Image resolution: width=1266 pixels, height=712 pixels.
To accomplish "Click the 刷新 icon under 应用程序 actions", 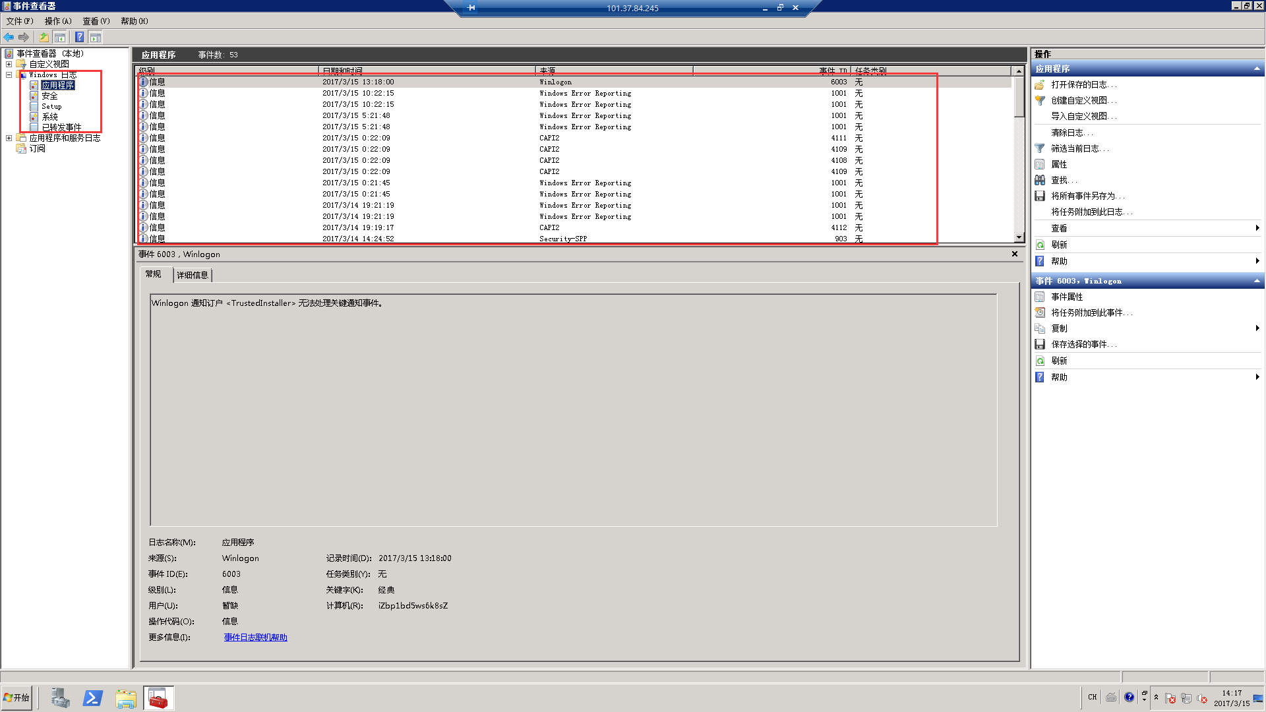I will click(x=1040, y=245).
